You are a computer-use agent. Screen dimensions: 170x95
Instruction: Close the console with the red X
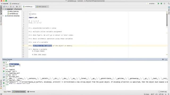coord(4,68)
